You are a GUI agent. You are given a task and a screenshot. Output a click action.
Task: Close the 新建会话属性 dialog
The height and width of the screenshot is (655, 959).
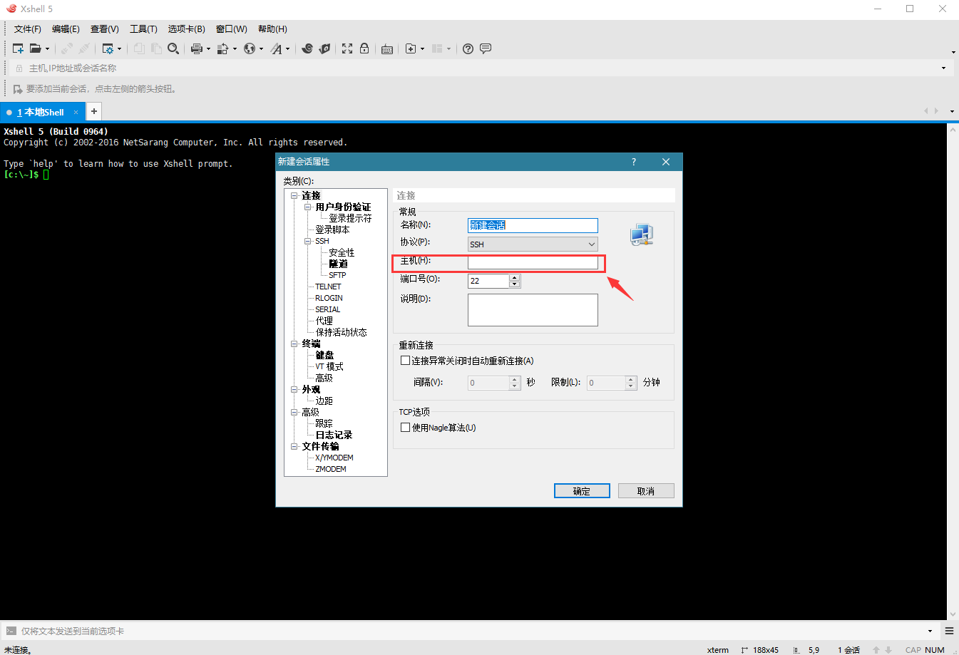point(666,162)
